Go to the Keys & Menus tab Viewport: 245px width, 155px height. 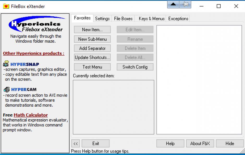(x=152, y=19)
